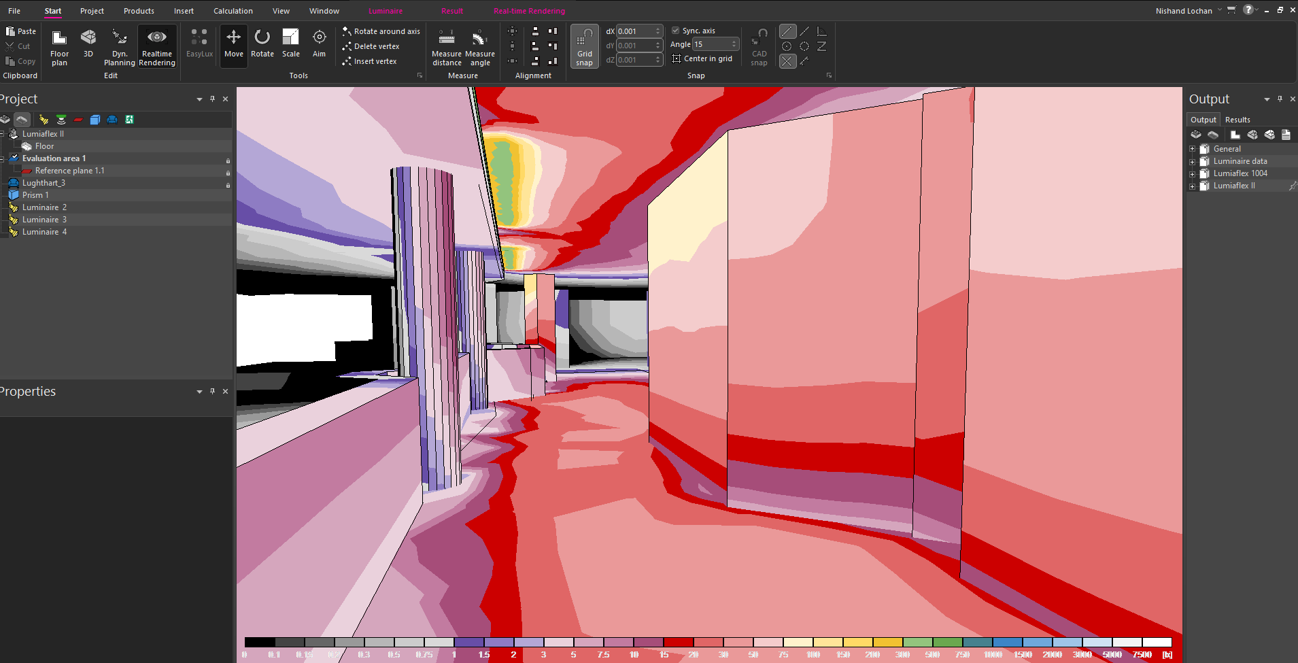Click Insert vertex tool
1298x663 pixels.
tap(369, 61)
